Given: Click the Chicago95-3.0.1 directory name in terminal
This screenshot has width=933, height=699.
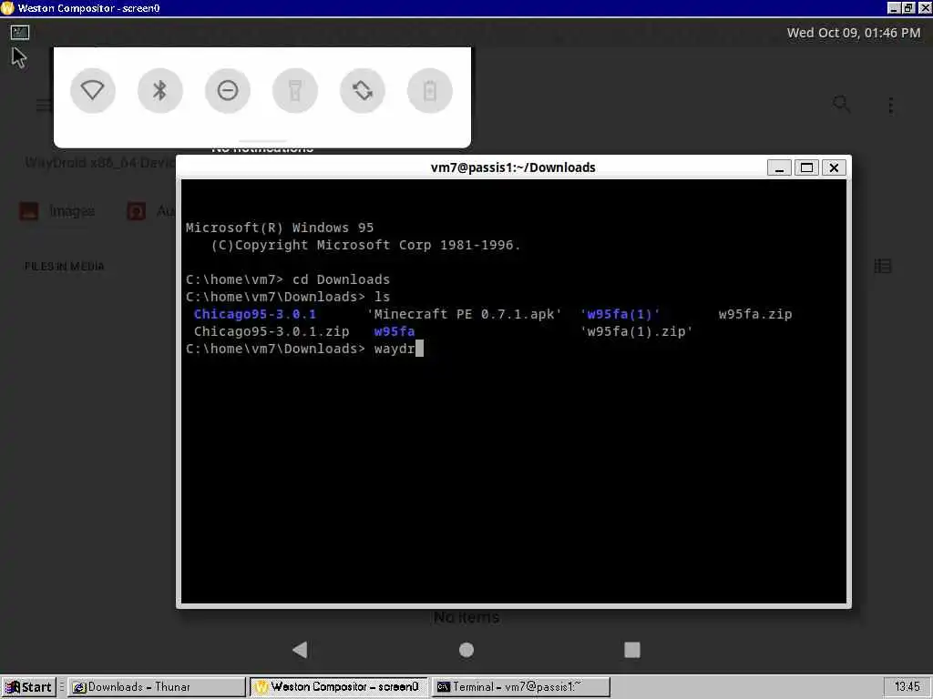Looking at the screenshot, I should (x=255, y=314).
